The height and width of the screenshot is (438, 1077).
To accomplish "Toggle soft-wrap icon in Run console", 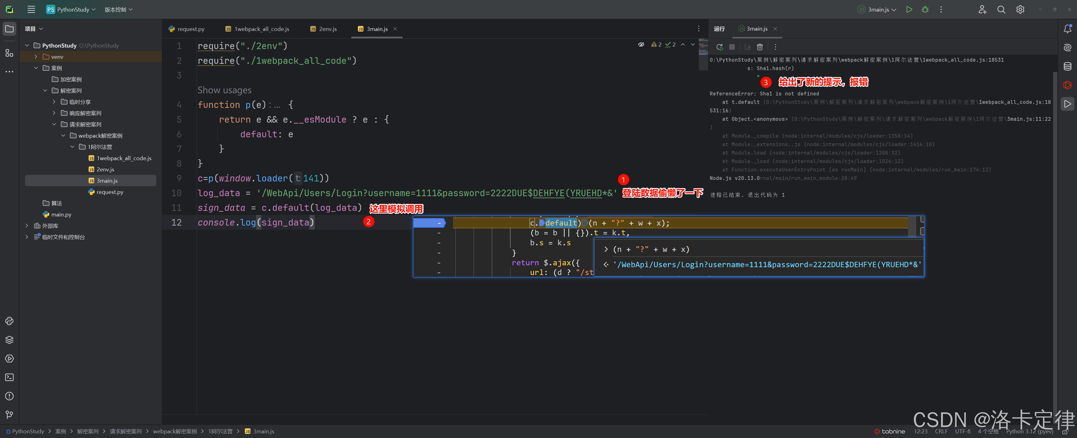I will (747, 47).
